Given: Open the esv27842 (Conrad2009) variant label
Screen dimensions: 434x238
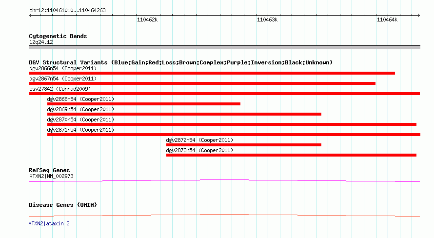Looking at the screenshot, I should click(x=60, y=89).
